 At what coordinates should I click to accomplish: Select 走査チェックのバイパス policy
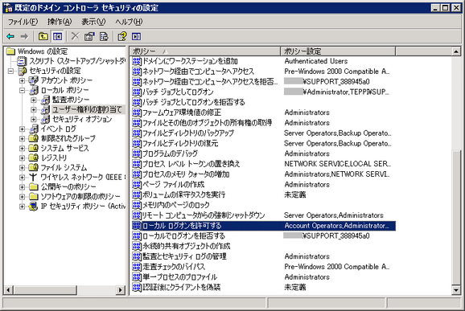coord(174,267)
